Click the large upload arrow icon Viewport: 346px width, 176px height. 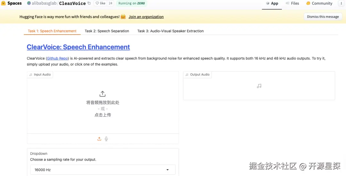click(103, 94)
